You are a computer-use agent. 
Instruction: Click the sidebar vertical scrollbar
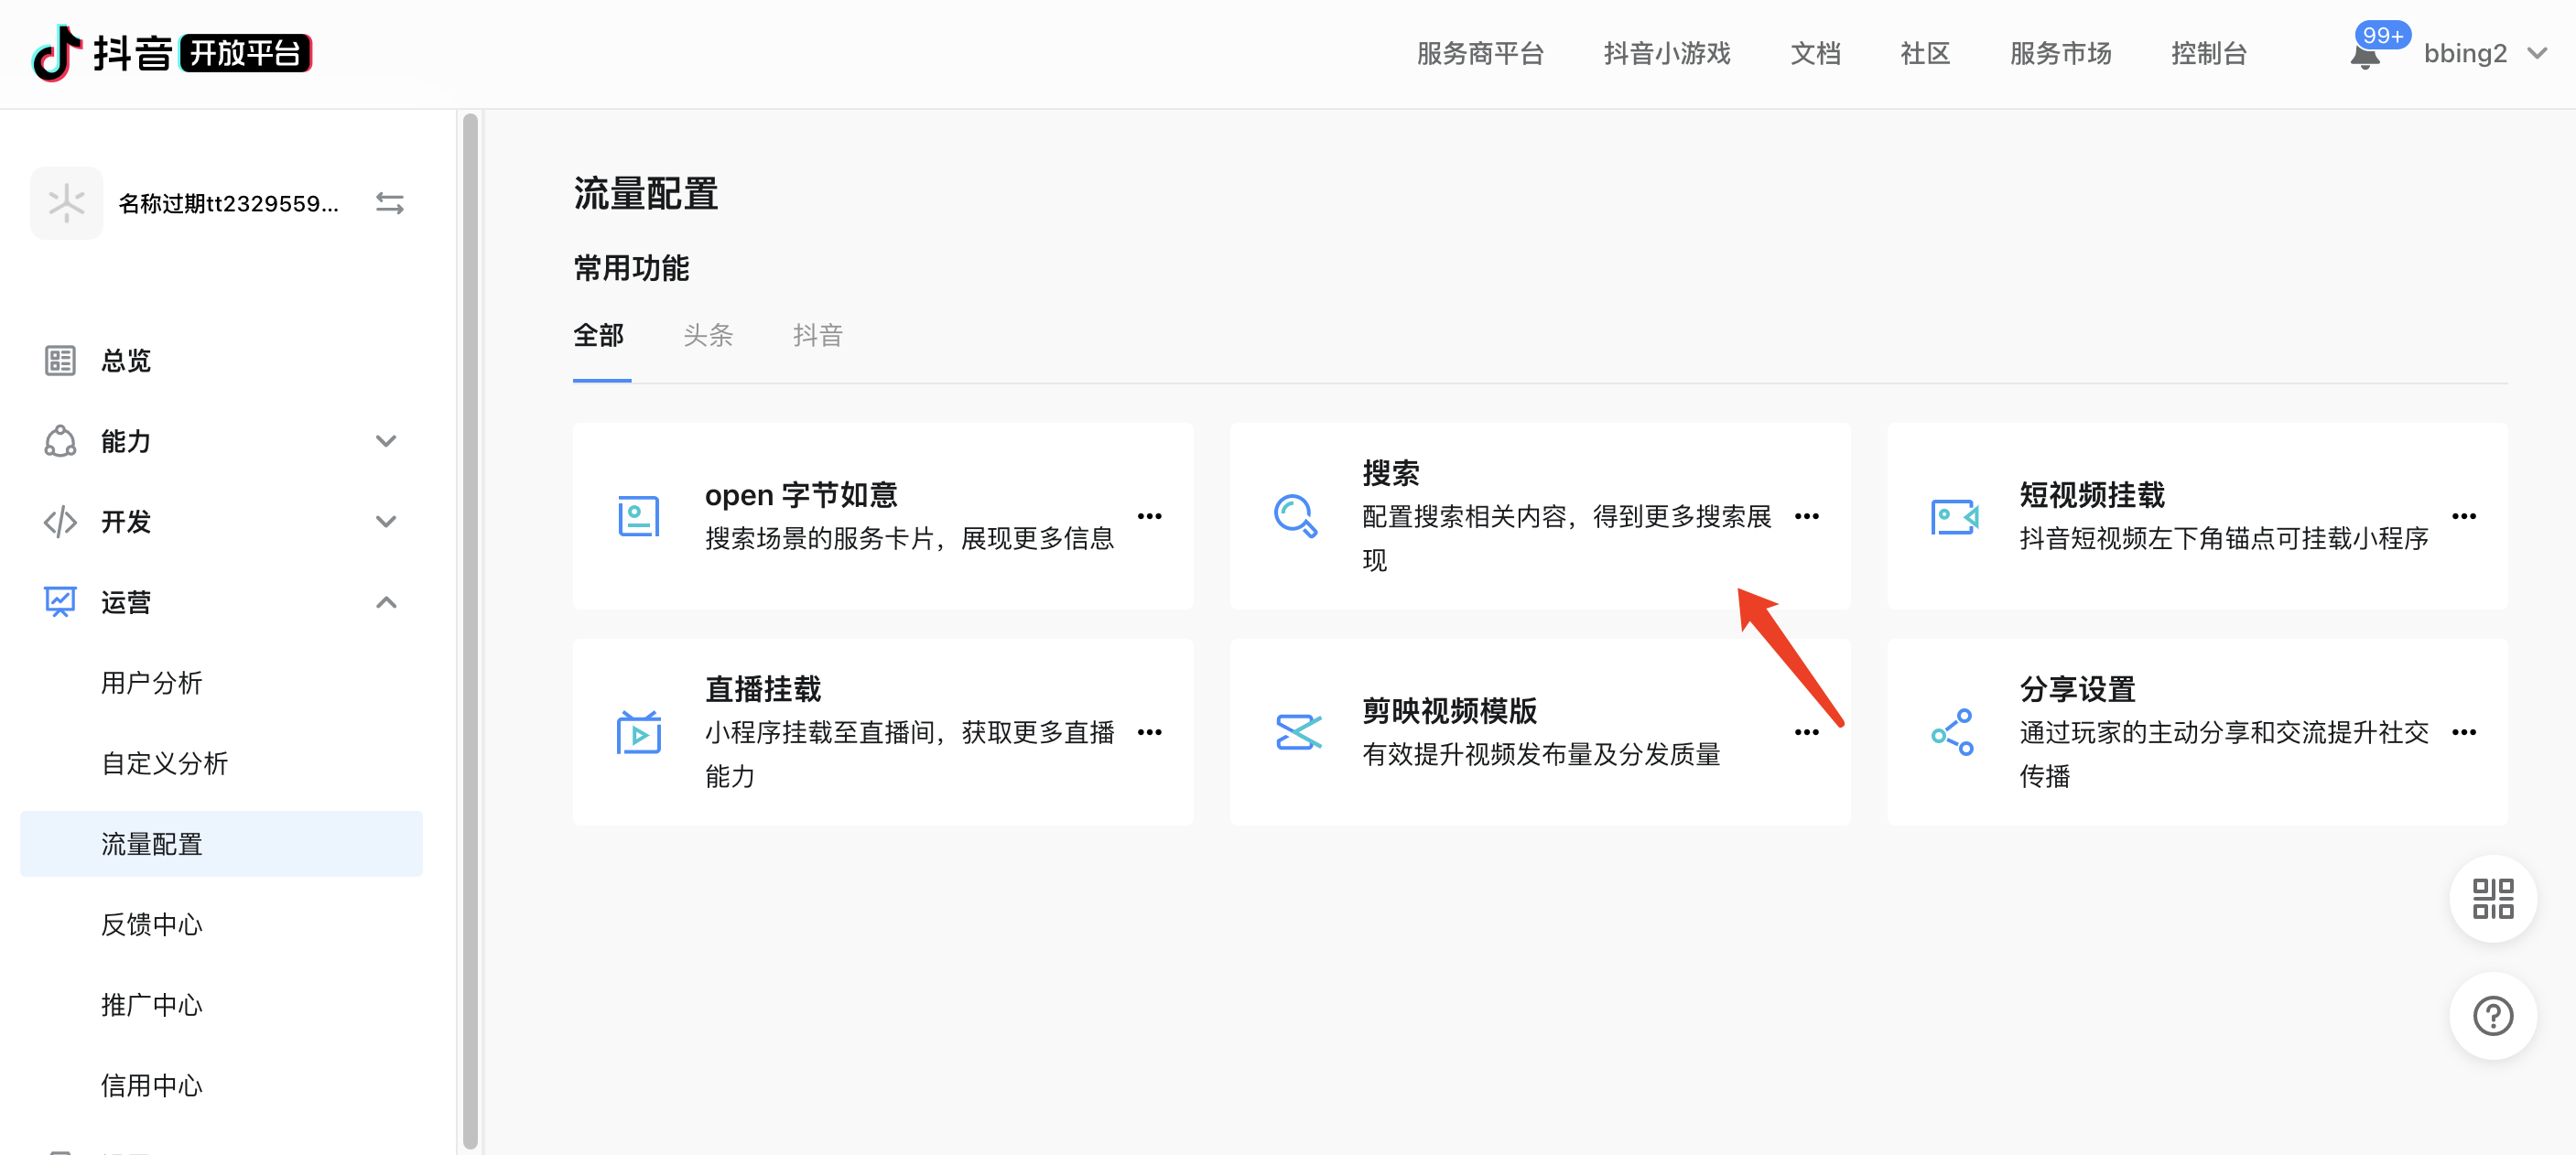[x=470, y=630]
